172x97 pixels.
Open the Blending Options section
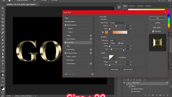coord(78,22)
